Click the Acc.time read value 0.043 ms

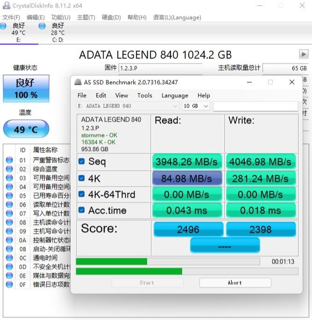click(187, 210)
